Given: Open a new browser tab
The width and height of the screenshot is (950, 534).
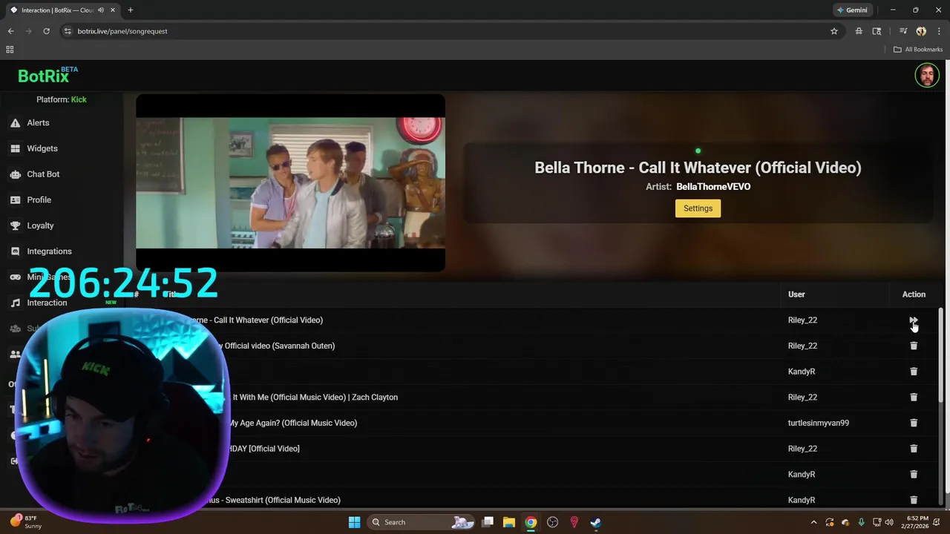Looking at the screenshot, I should coord(131,10).
